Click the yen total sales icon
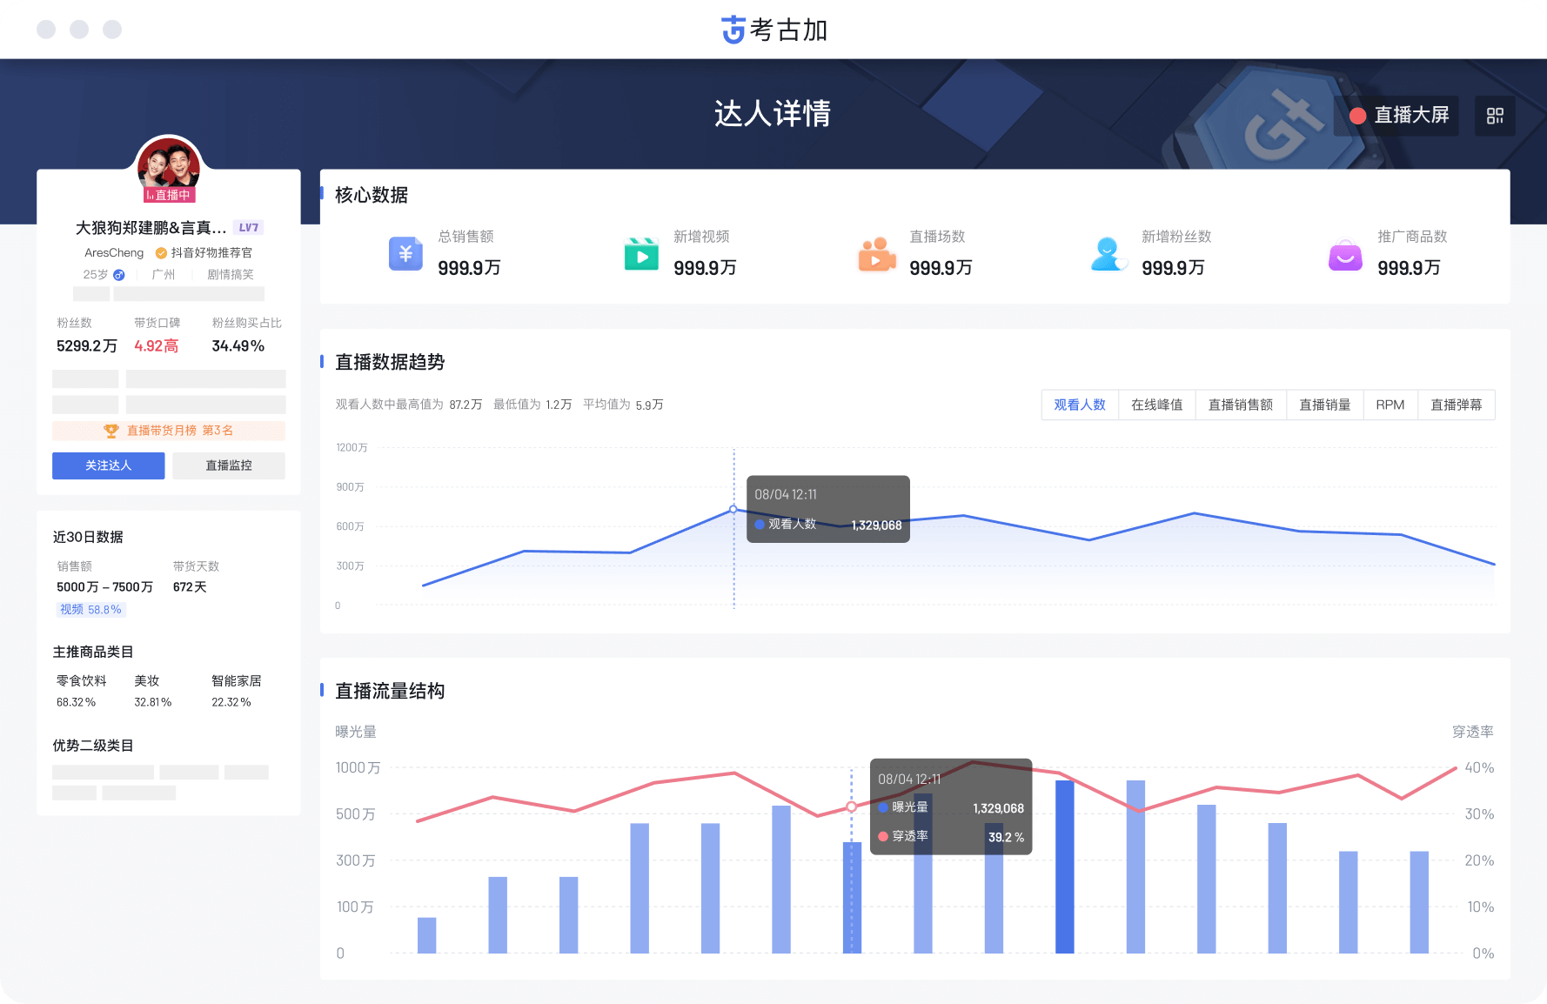1547x1004 pixels. tap(405, 254)
